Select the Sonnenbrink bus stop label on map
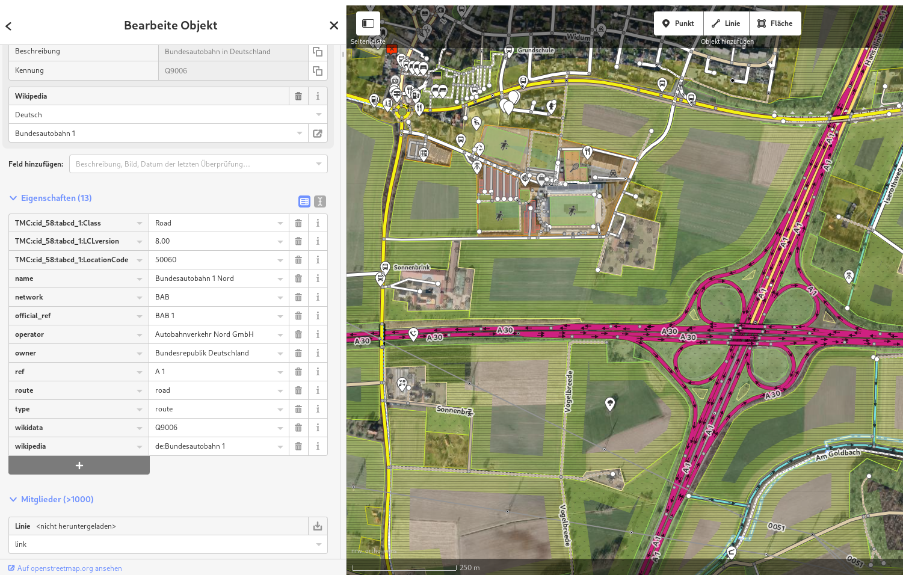Image resolution: width=903 pixels, height=575 pixels. 412,267
